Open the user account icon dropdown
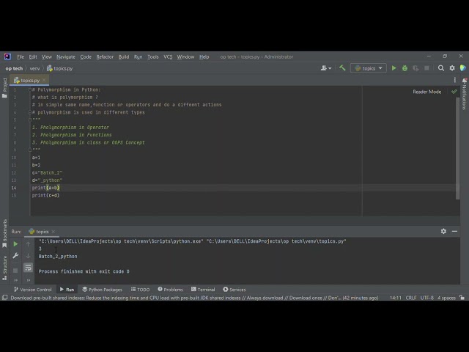 [x=326, y=68]
